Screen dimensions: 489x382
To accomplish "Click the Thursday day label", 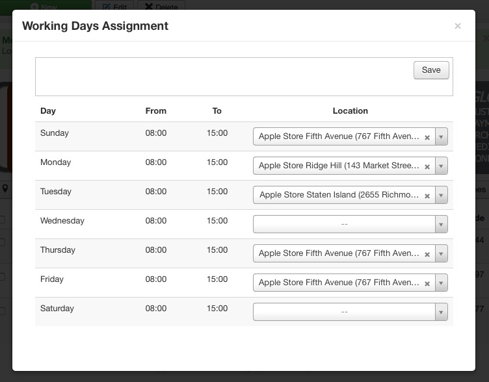I will 58,250.
